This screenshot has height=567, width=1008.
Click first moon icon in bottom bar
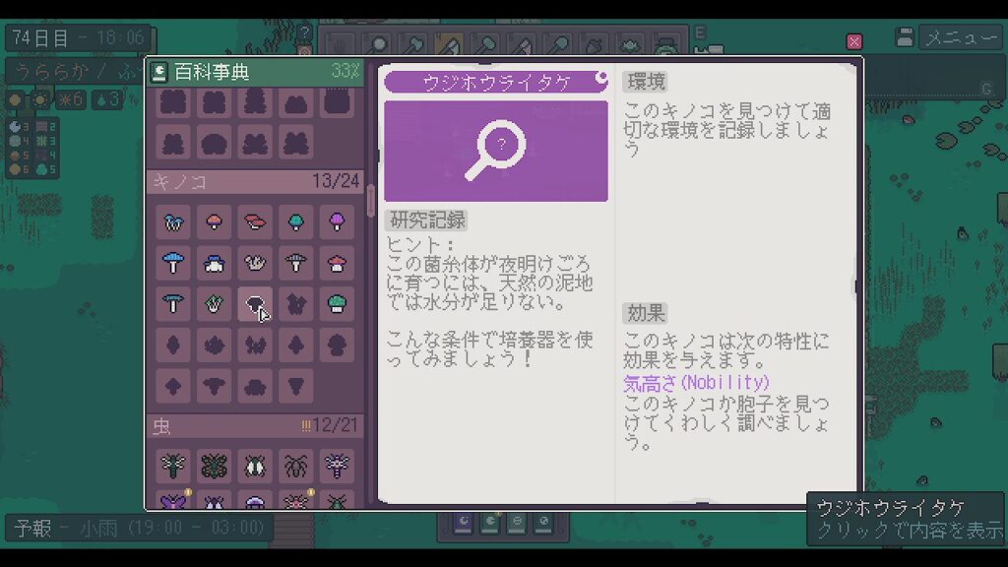[x=463, y=522]
